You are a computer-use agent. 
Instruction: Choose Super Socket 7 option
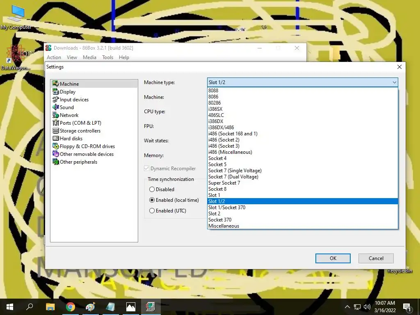303,183
